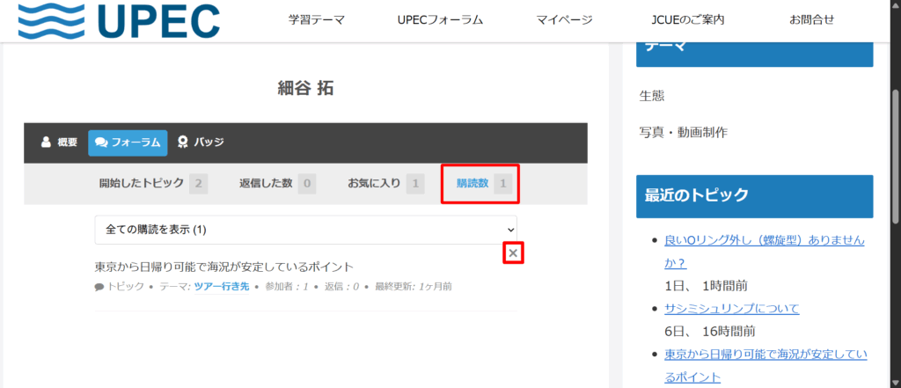Screen dimensions: 901x388
Task: Open 生態 theme in sidebar
Action: pyautogui.click(x=652, y=95)
